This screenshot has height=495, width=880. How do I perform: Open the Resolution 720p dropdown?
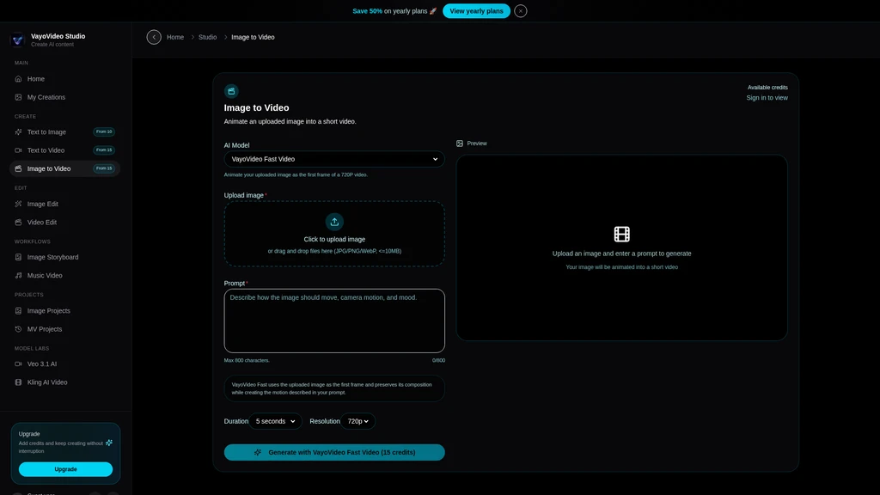pyautogui.click(x=358, y=421)
